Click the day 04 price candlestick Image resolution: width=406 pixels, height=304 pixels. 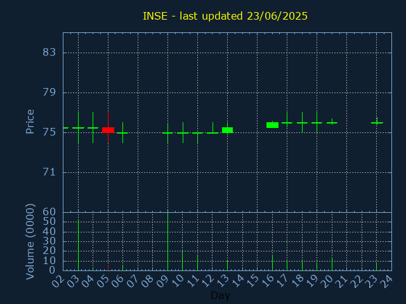[x=93, y=128]
